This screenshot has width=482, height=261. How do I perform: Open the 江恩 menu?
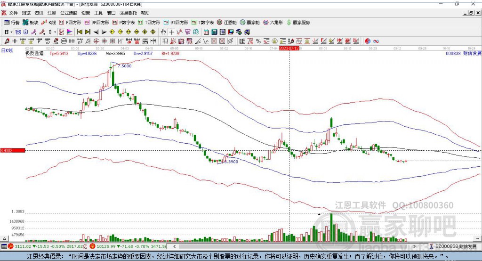(52, 13)
